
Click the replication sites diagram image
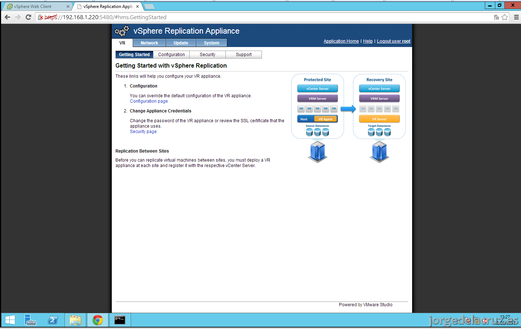[x=348, y=119]
